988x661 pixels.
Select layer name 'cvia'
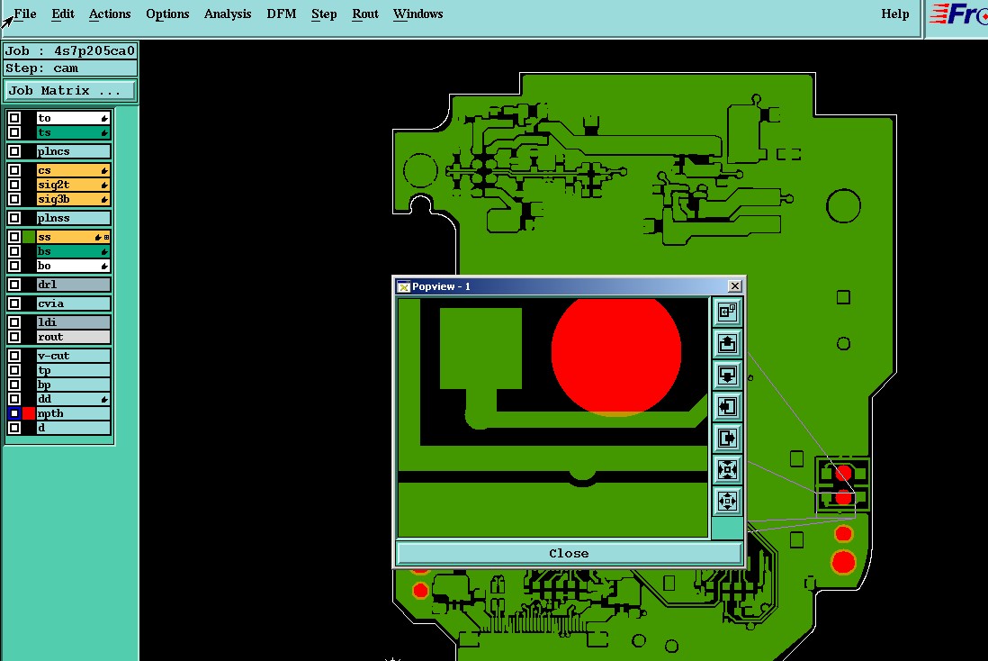tap(73, 303)
